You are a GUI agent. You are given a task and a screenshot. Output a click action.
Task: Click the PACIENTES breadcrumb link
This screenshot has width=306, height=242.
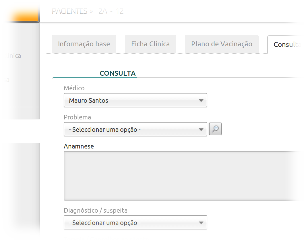(x=69, y=11)
